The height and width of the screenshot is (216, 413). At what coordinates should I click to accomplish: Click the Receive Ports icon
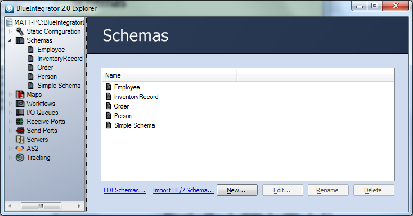pyautogui.click(x=20, y=121)
